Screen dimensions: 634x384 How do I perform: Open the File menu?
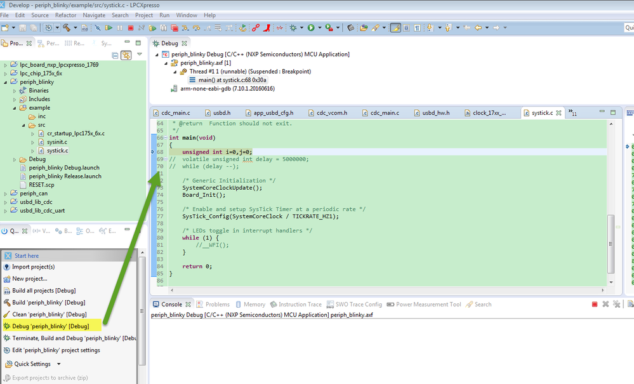pos(4,15)
